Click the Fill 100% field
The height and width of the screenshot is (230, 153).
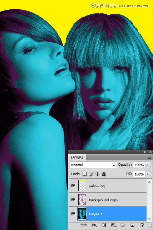click(139, 174)
